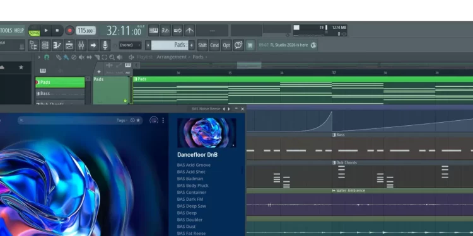The width and height of the screenshot is (473, 236).
Task: Adjust the round knob in plugin header
Action: 154,120
